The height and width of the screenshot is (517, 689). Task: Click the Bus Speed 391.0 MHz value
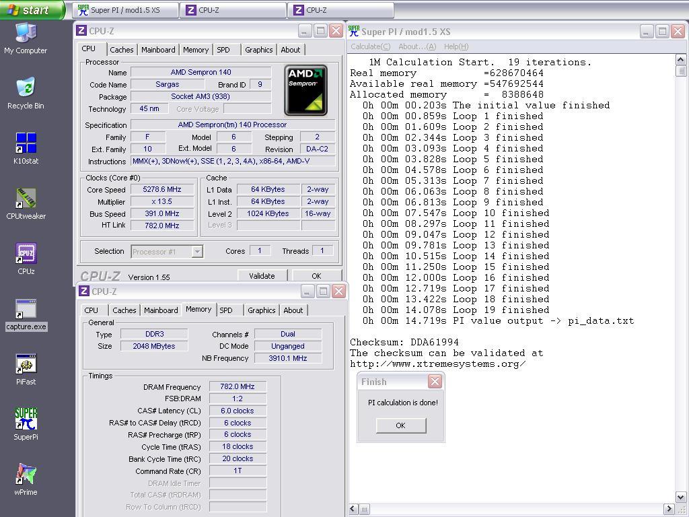pos(162,213)
